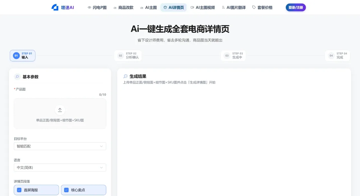This screenshot has width=360, height=196.
Task: Open the 商品改款 menu item
Action: point(123,8)
